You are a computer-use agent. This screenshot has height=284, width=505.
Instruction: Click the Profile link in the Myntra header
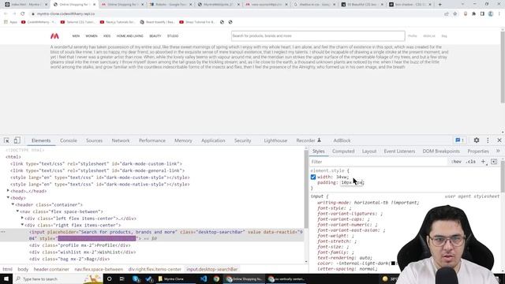pyautogui.click(x=413, y=36)
